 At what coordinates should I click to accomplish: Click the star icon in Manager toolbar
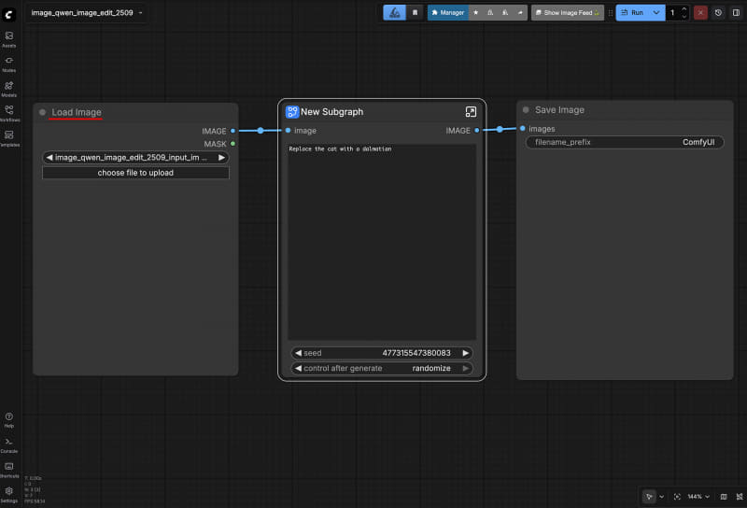[475, 13]
